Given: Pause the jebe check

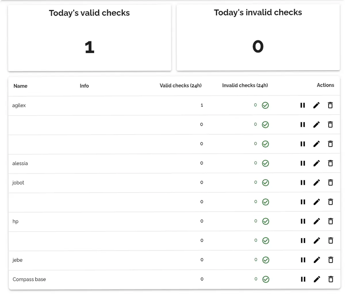Looking at the screenshot, I should 303,260.
